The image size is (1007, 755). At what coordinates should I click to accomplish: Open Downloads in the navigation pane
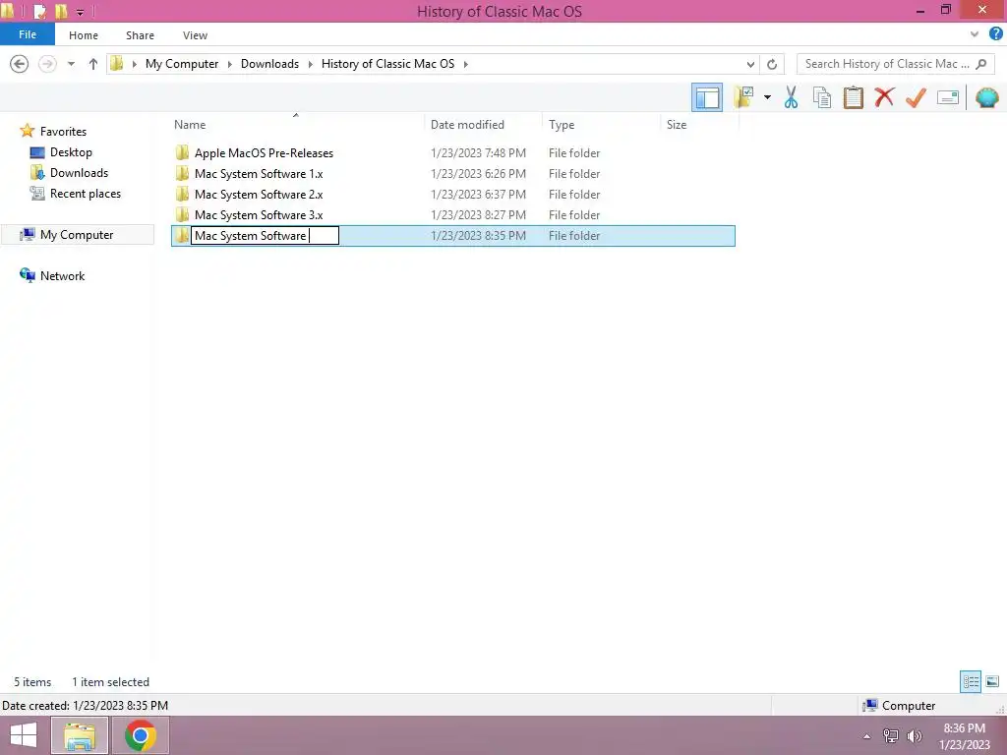click(79, 173)
